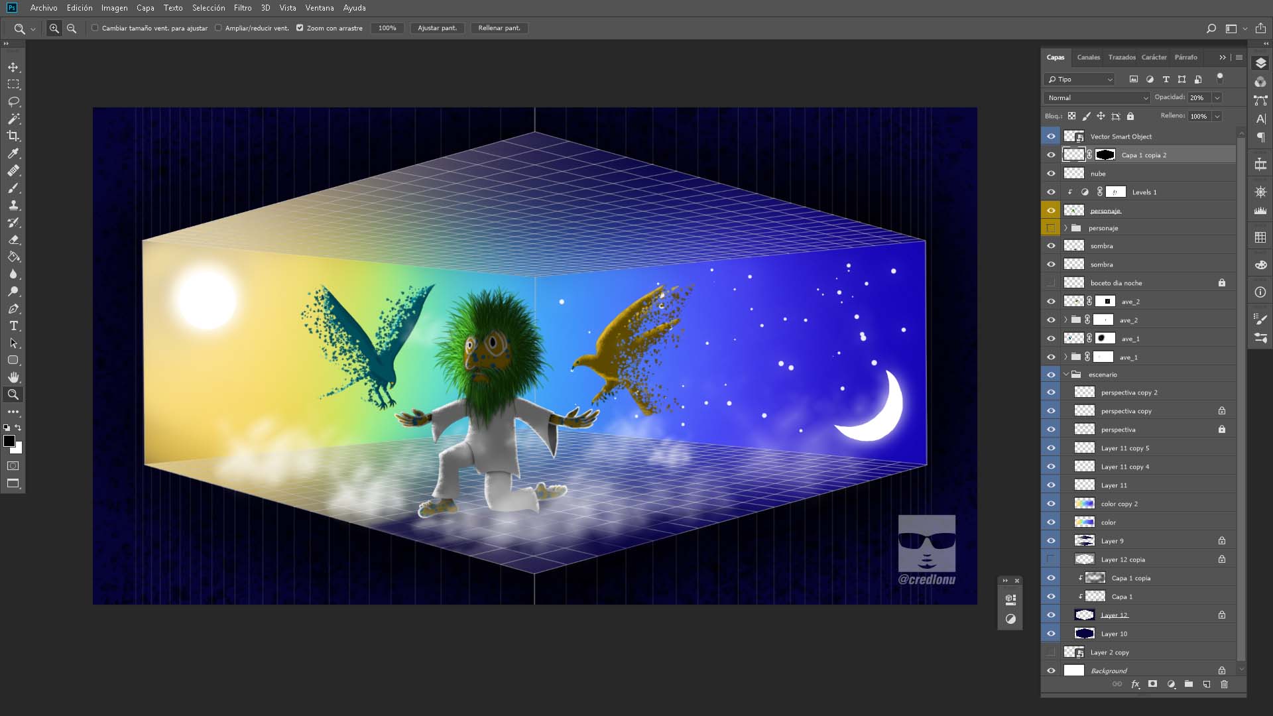The height and width of the screenshot is (716, 1273).
Task: Select the Lasso tool
Action: (13, 101)
